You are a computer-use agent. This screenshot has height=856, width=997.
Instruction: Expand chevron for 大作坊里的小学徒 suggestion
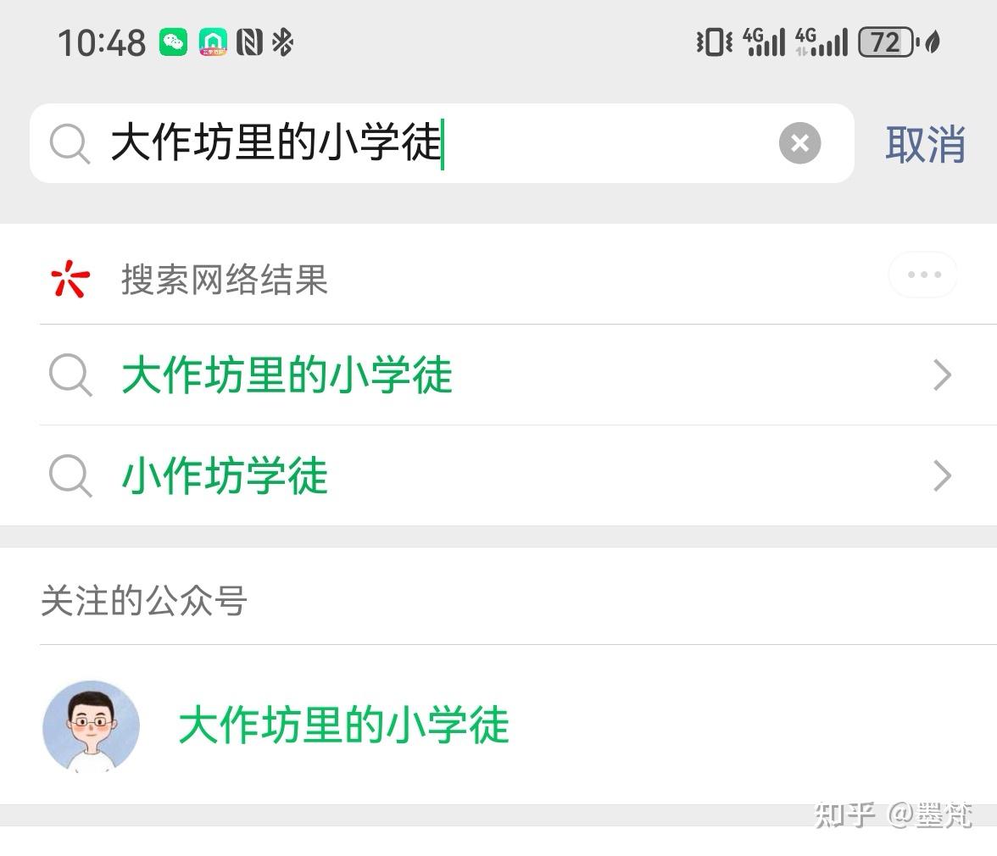pyautogui.click(x=943, y=375)
